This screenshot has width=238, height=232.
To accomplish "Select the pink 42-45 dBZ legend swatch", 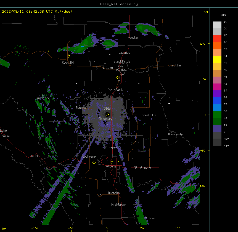I will tap(217, 80).
